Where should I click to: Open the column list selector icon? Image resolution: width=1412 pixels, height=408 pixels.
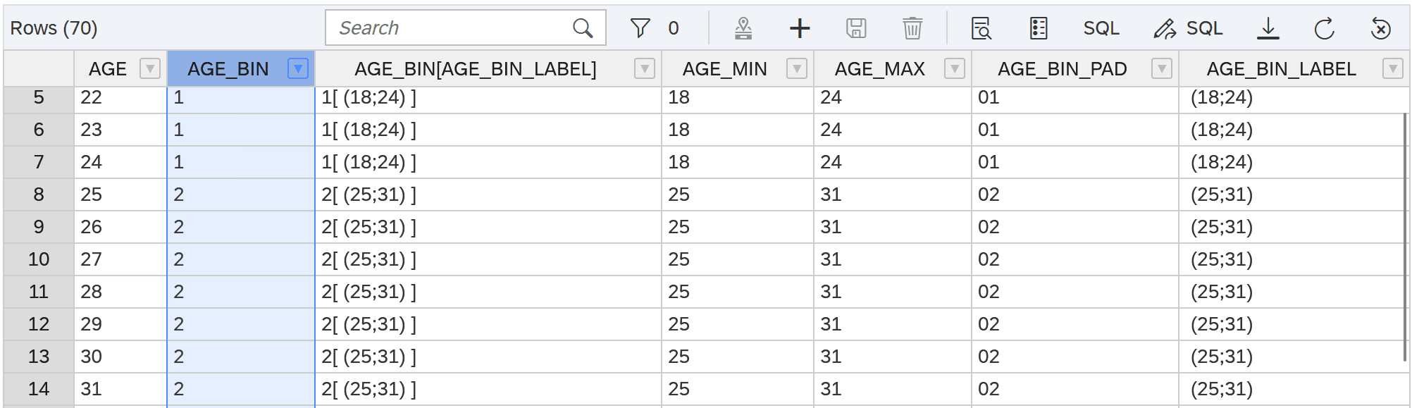click(1039, 28)
